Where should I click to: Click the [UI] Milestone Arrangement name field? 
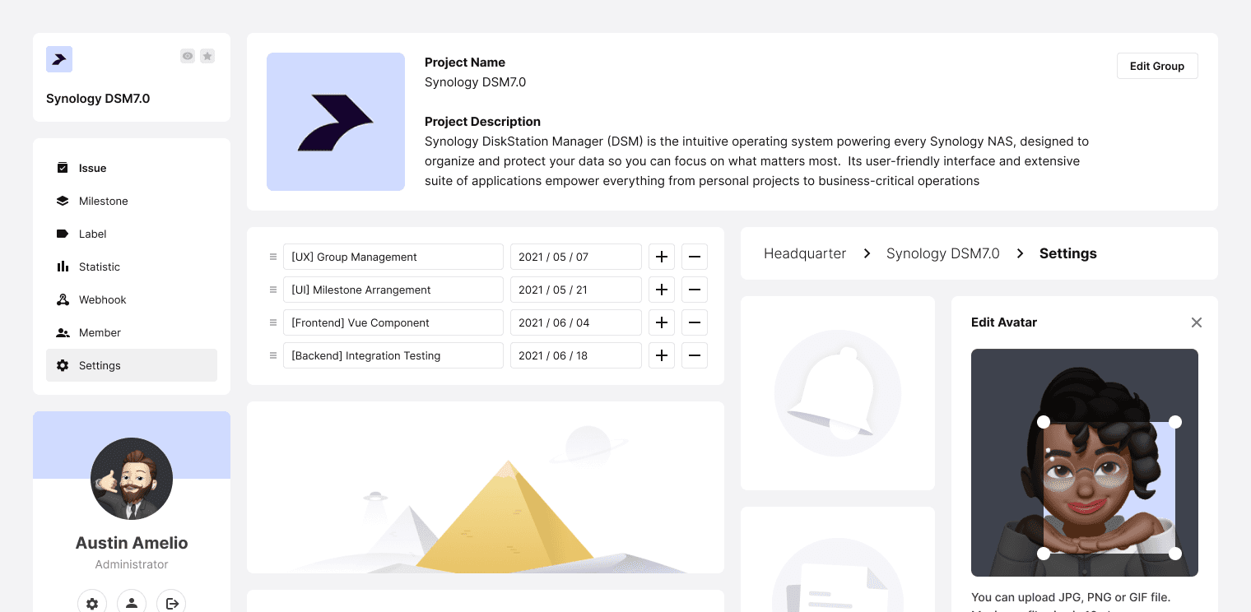click(x=393, y=290)
